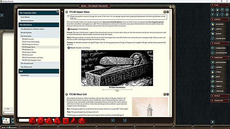Open the Books library button
The image size is (230, 129).
(x=222, y=33)
